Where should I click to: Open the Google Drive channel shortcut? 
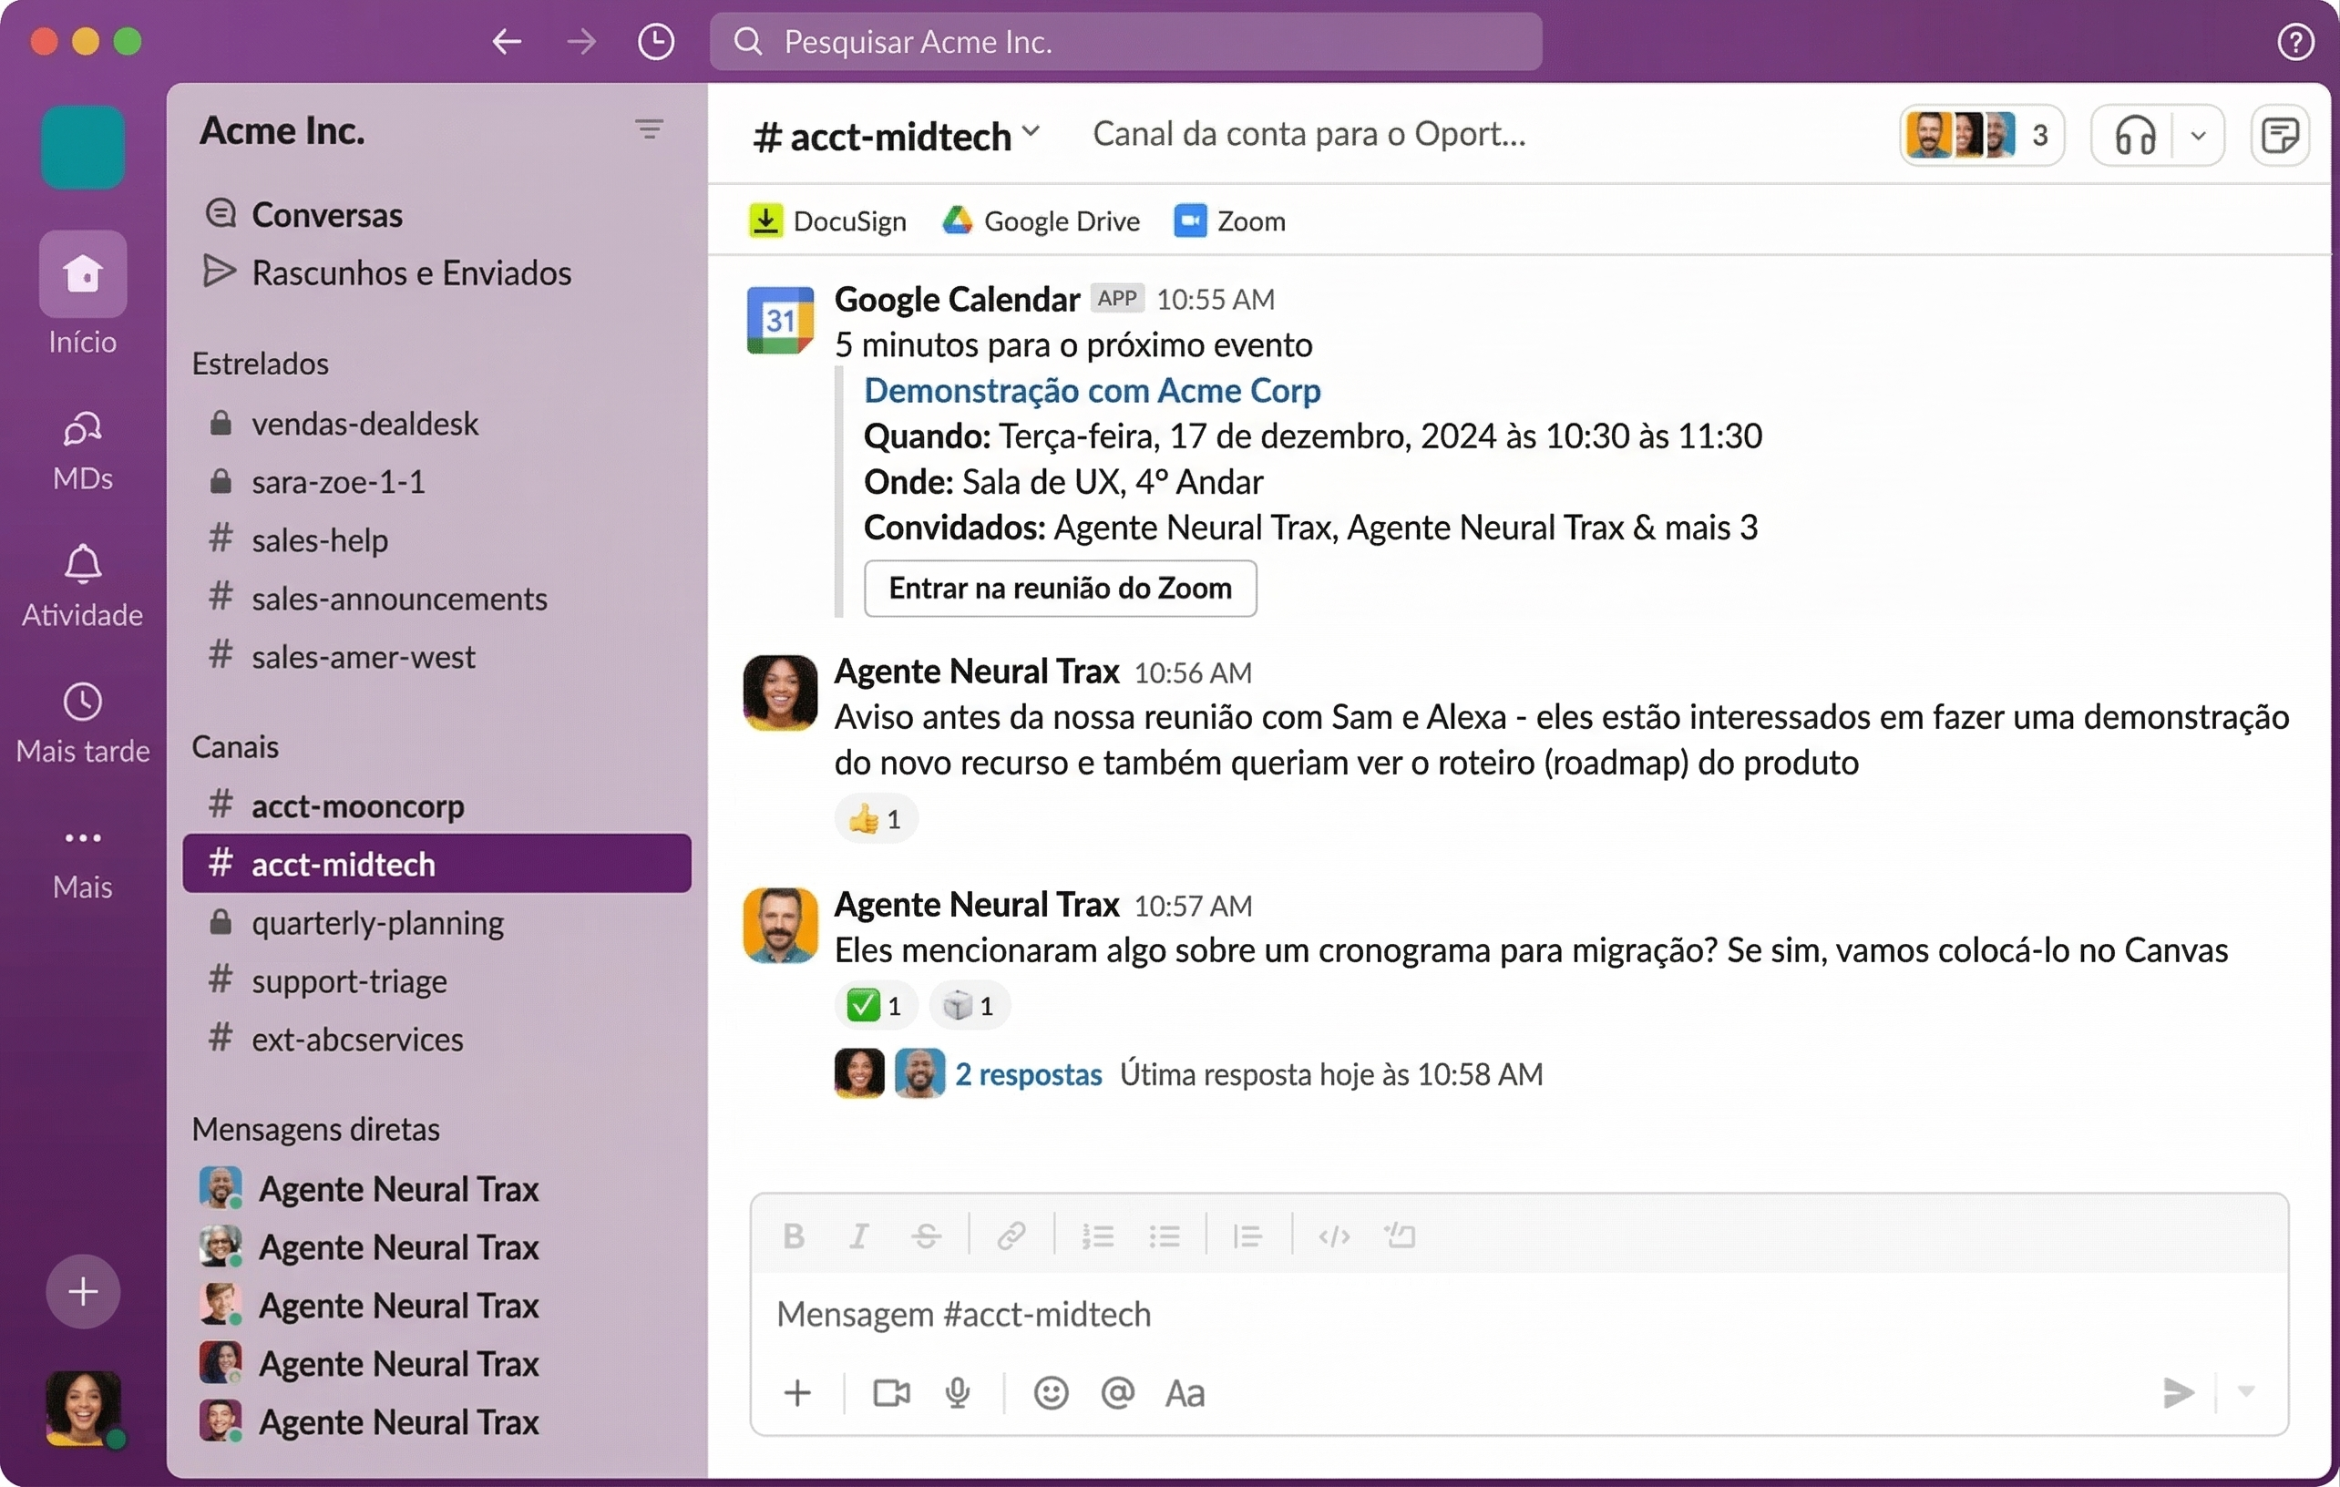(1042, 220)
